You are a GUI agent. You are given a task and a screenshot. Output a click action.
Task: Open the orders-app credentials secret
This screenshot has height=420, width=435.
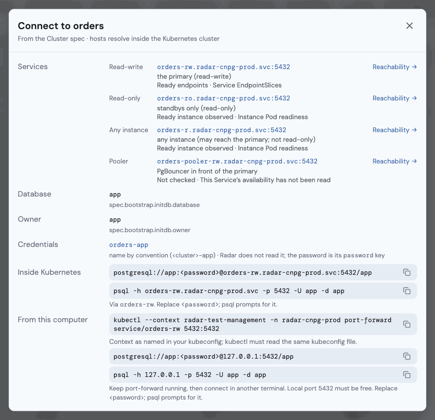[x=128, y=245]
